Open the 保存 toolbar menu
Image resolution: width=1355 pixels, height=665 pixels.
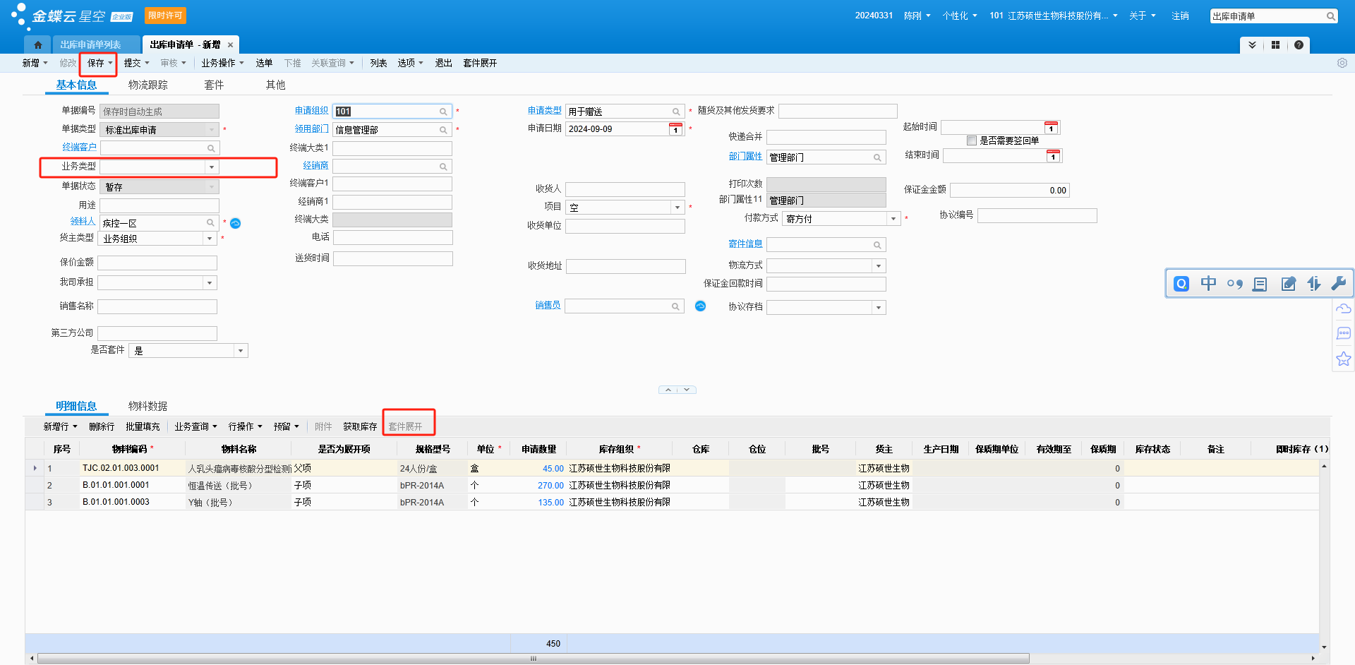click(98, 64)
